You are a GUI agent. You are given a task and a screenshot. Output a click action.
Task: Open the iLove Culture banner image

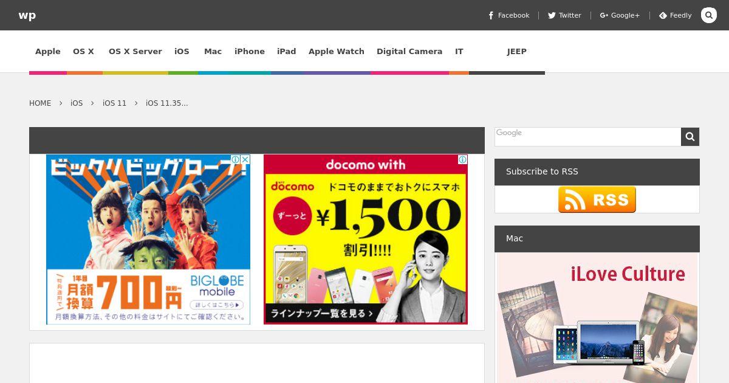click(597, 319)
